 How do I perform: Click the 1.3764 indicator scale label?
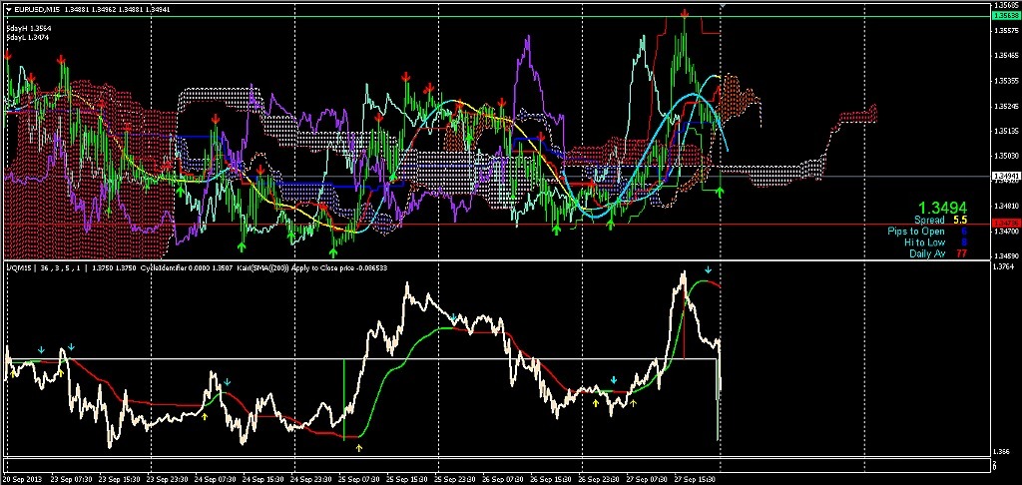(x=1003, y=266)
